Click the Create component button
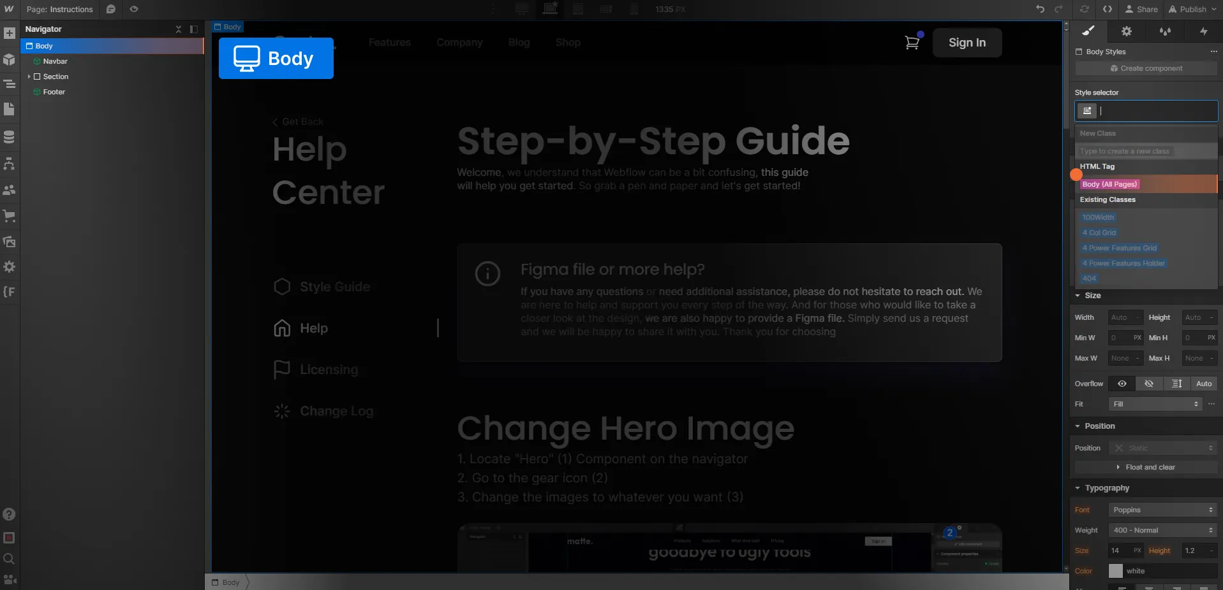Image resolution: width=1223 pixels, height=590 pixels. click(1146, 68)
